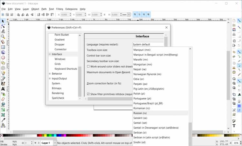Expand the Input/Output tree node
Image resolution: width=242 pixels, height=146 pixels.
click(x=50, y=78)
